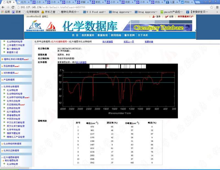220x170 pixels.
Task: Open the 关于本库 navigation item
Action: coord(143,35)
